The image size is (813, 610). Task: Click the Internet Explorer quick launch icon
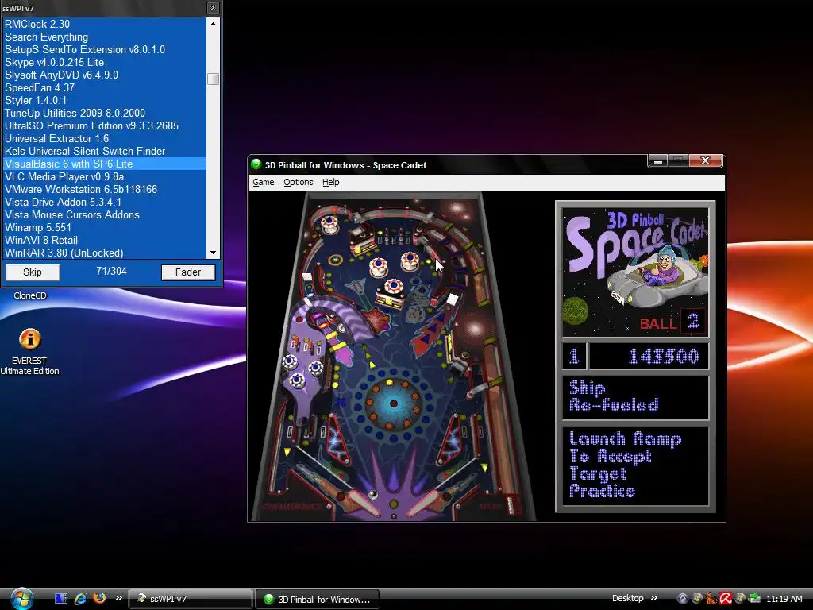[80, 599]
